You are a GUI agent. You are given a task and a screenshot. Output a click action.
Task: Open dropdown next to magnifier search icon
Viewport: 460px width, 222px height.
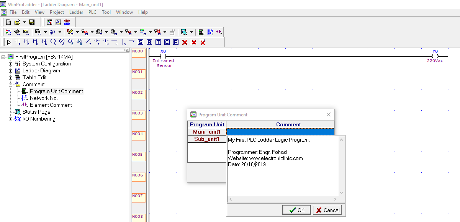[191, 32]
